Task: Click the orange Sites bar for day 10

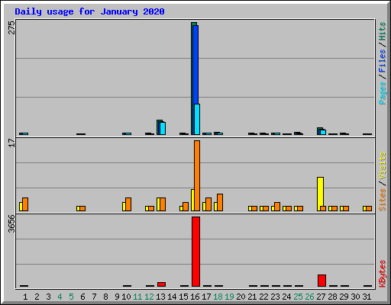Action: tap(128, 204)
